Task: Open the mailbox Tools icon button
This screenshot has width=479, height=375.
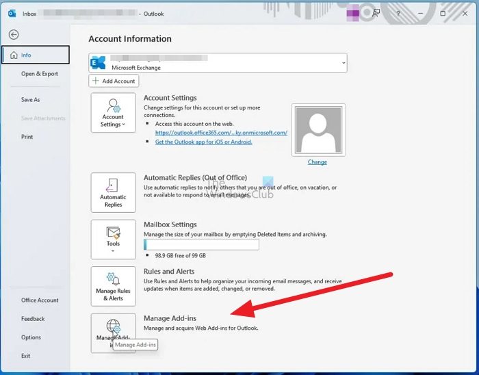Action: click(x=113, y=239)
